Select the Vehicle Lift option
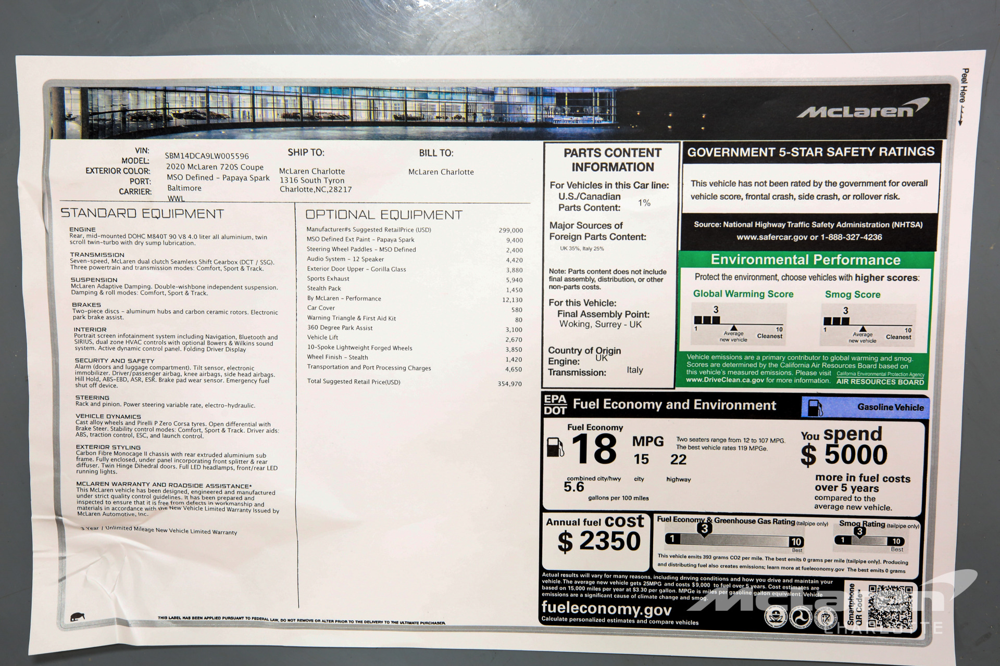 [415, 338]
